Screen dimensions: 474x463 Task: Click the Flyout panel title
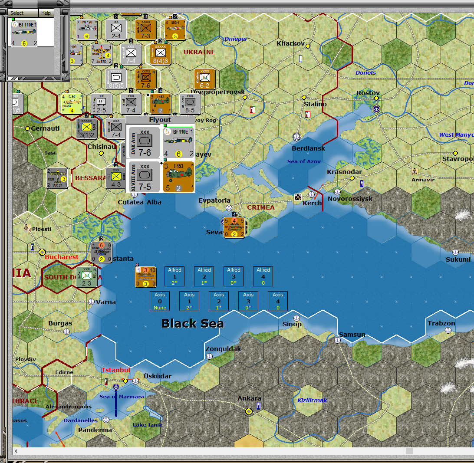click(x=160, y=120)
